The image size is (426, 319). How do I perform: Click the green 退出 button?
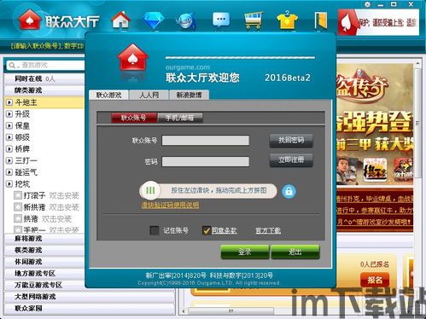295,252
